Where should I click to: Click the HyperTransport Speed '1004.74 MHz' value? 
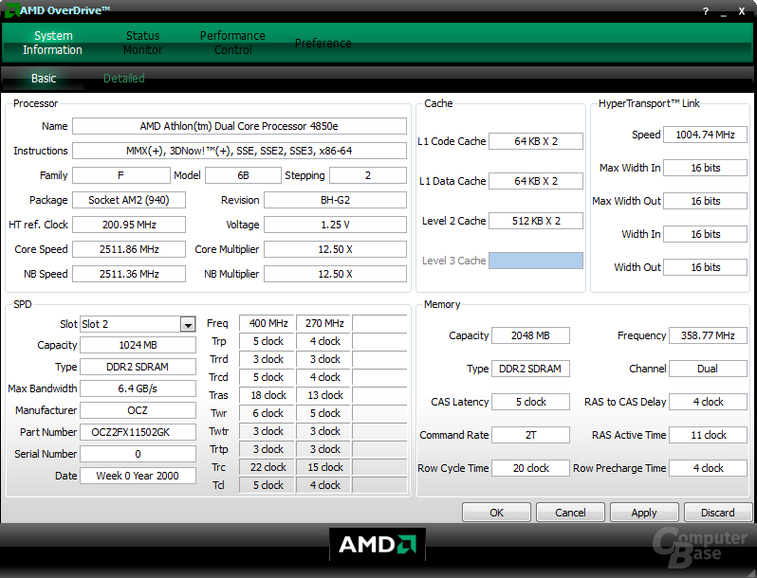pyautogui.click(x=706, y=135)
